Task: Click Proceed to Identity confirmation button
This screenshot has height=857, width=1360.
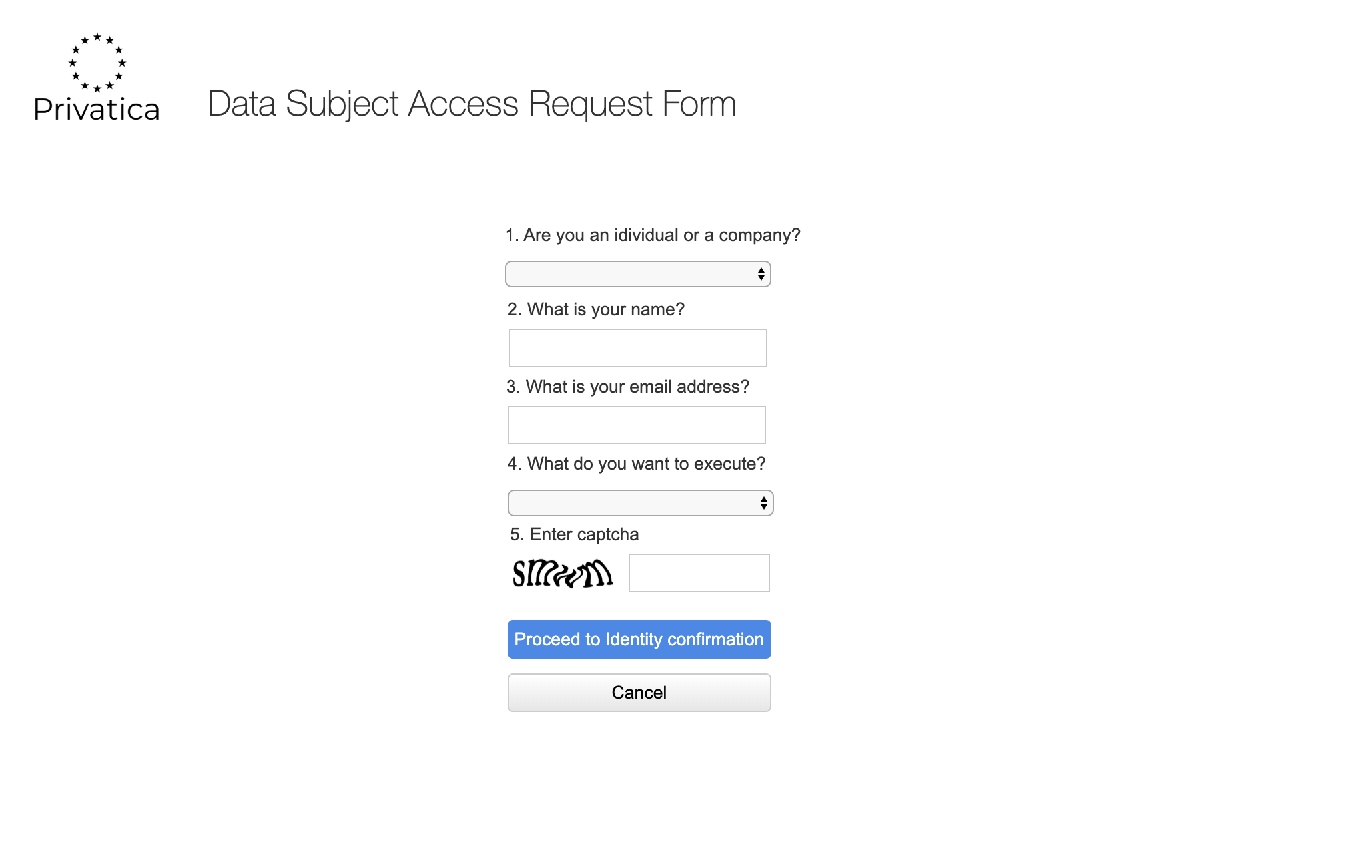Action: (x=639, y=639)
